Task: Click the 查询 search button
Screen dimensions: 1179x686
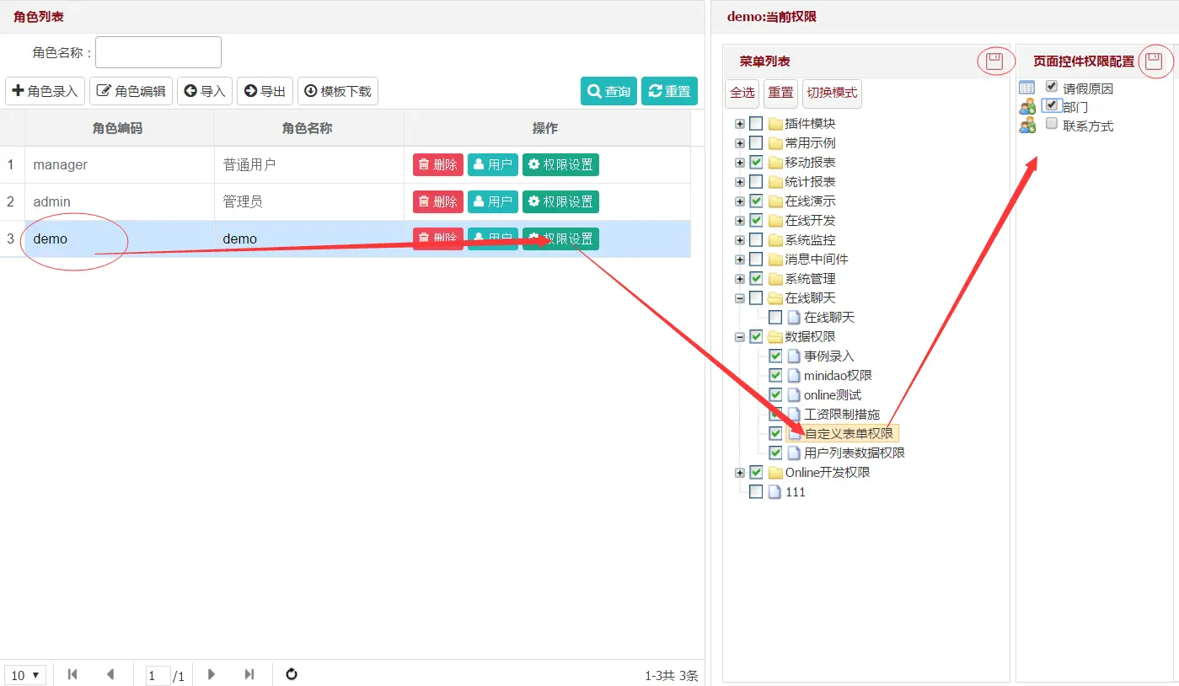Action: tap(608, 91)
